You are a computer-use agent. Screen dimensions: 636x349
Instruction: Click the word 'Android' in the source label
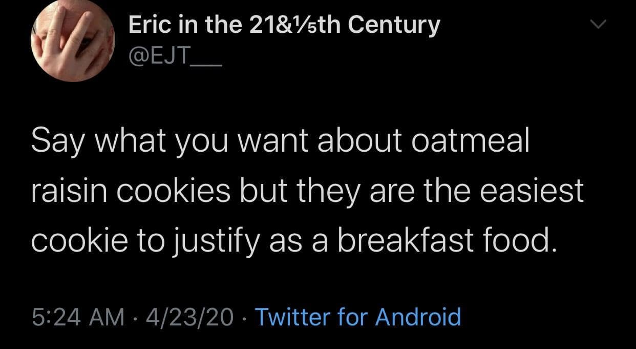coord(418,316)
